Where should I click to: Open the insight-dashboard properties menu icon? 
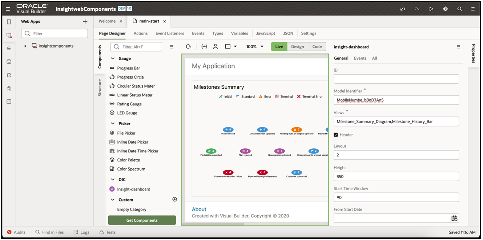(x=458, y=47)
